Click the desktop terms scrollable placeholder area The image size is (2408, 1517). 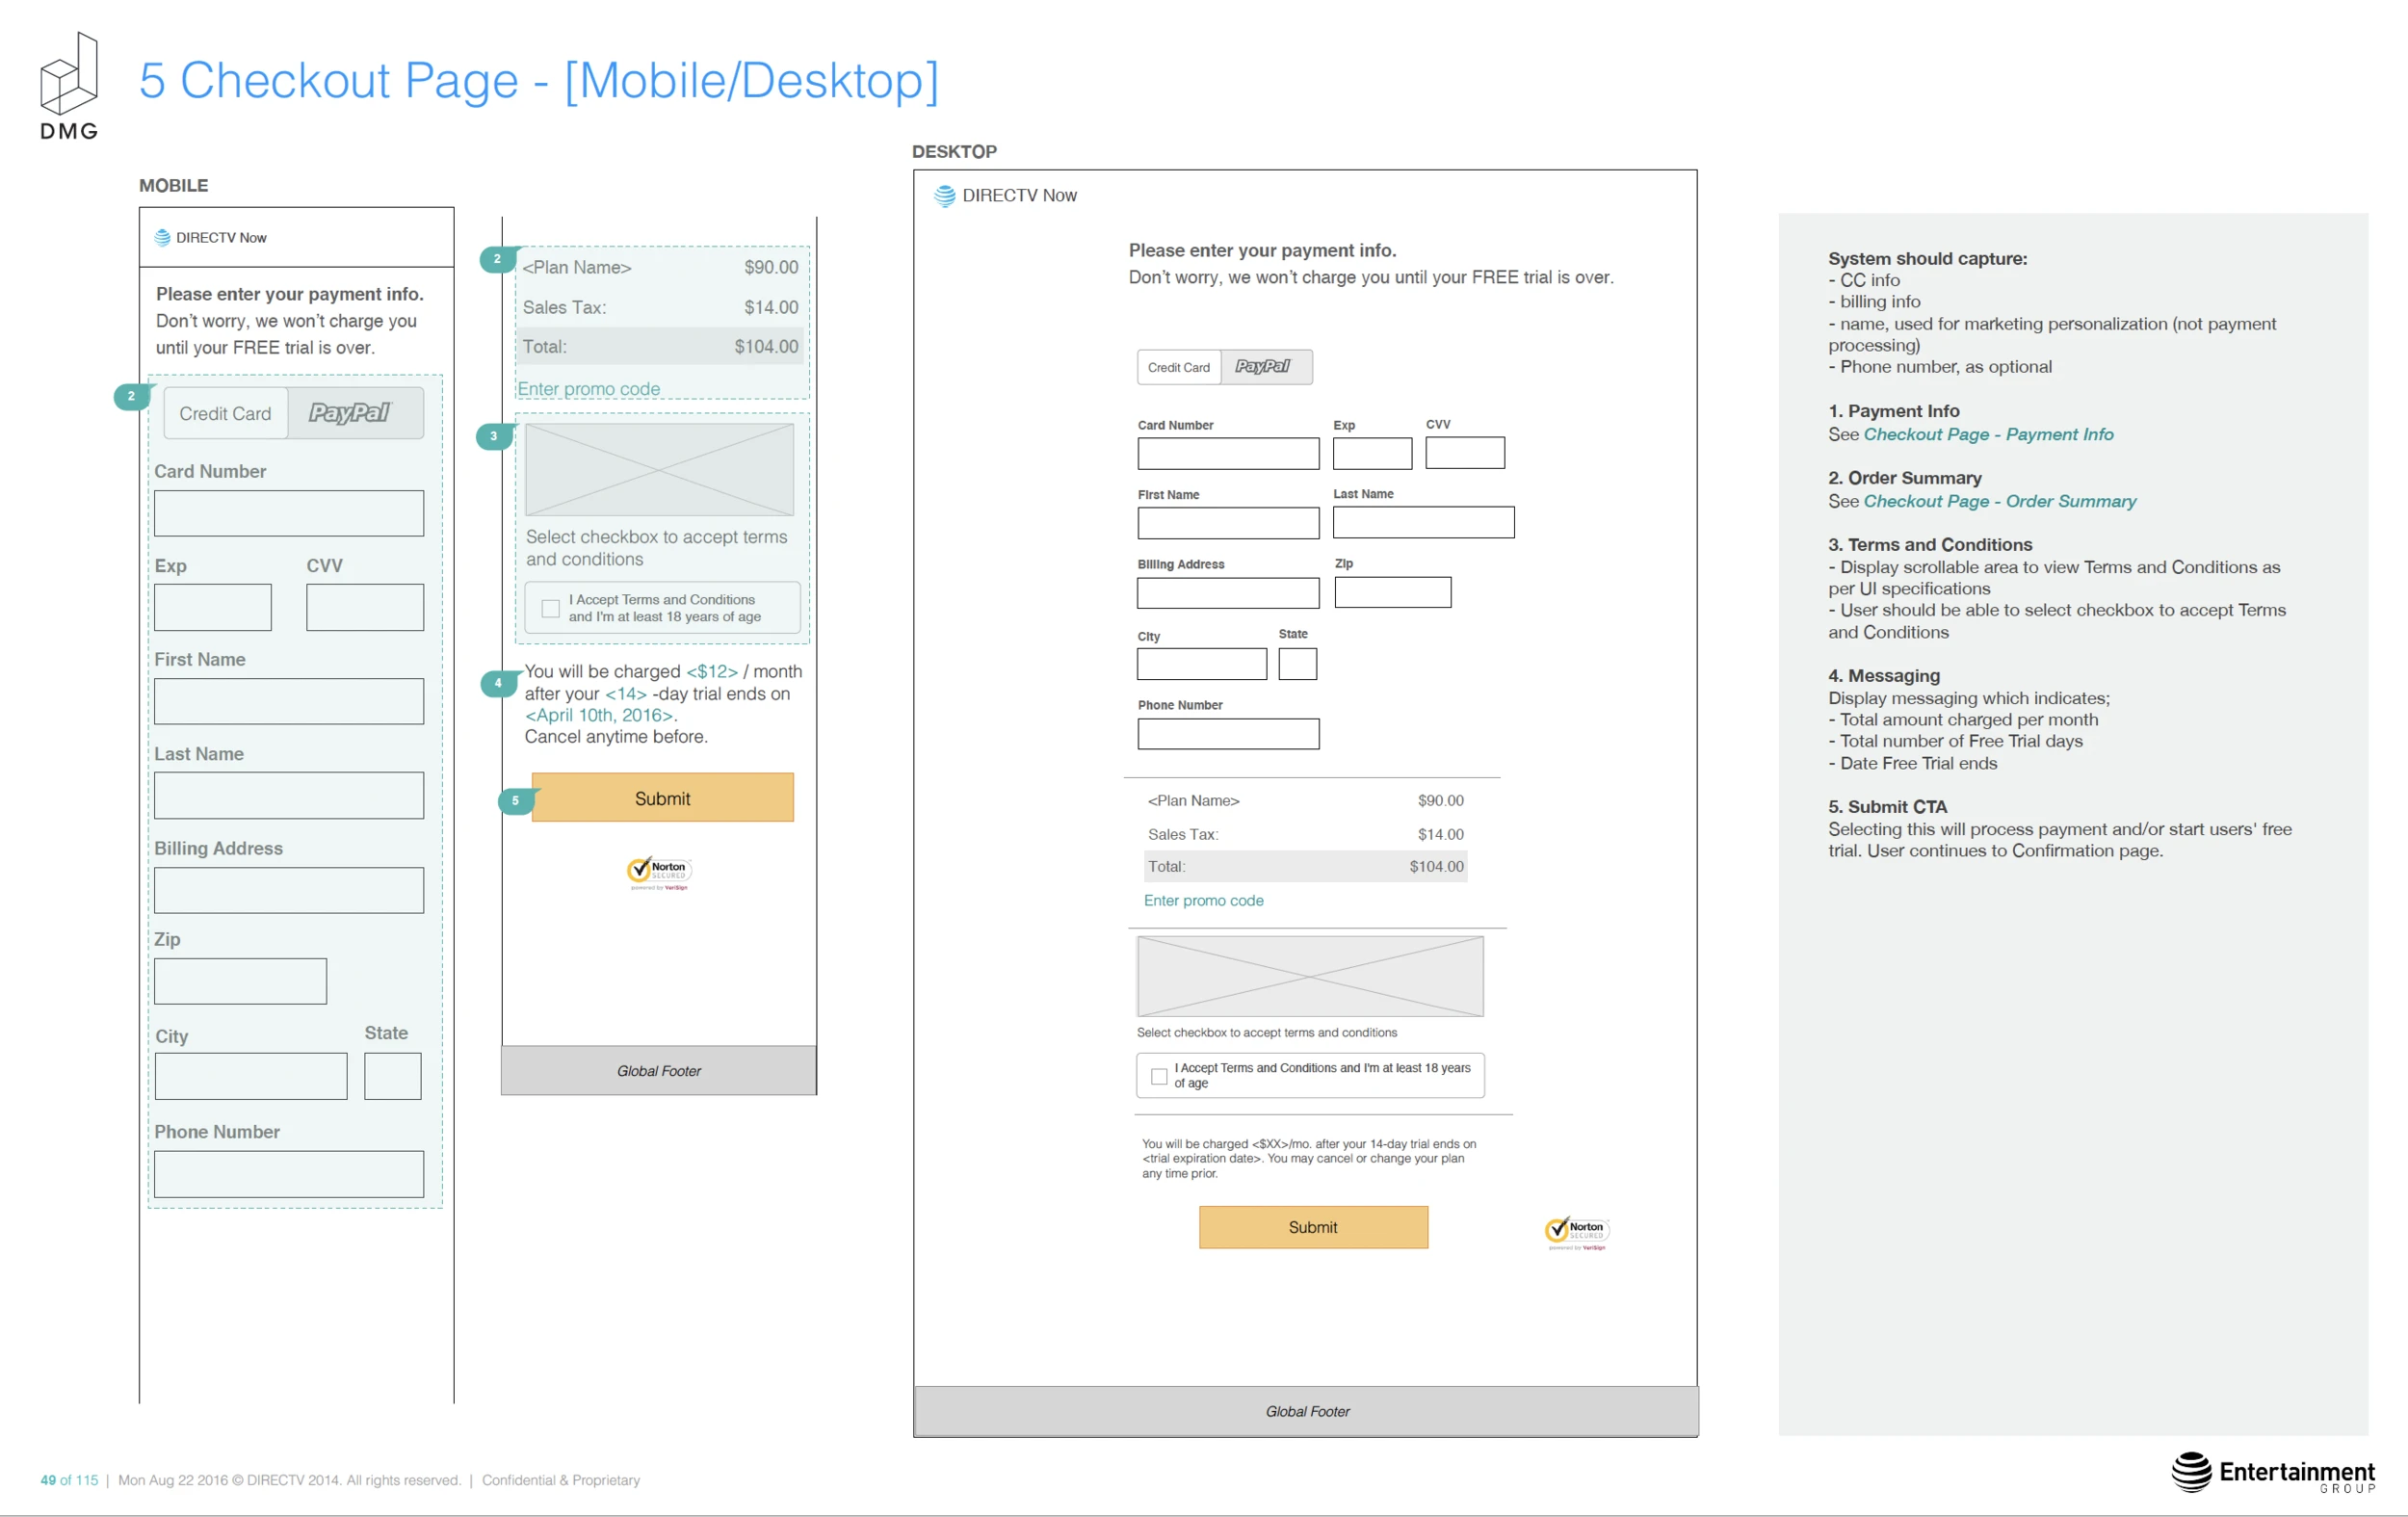click(1311, 977)
